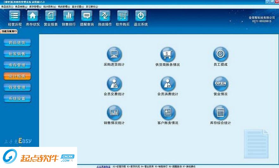This screenshot has height=168, width=279.
Task: Select 钱流管理 in the sidebar
Action: 17,87
